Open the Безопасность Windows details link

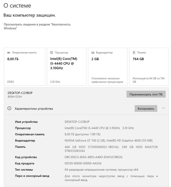[37, 26]
